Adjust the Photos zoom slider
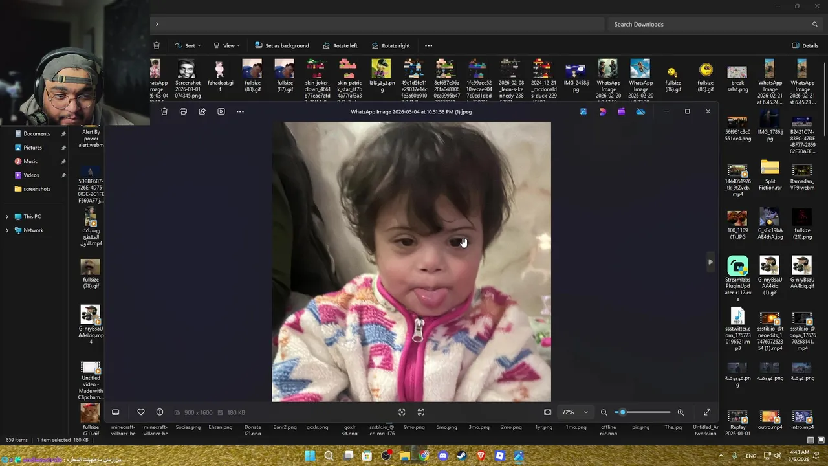 [x=642, y=412]
